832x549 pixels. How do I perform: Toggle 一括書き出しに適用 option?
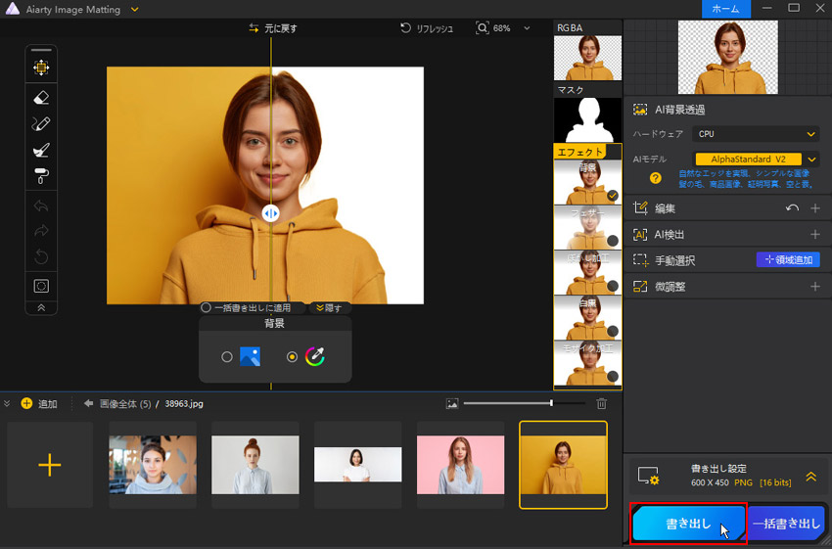click(206, 307)
